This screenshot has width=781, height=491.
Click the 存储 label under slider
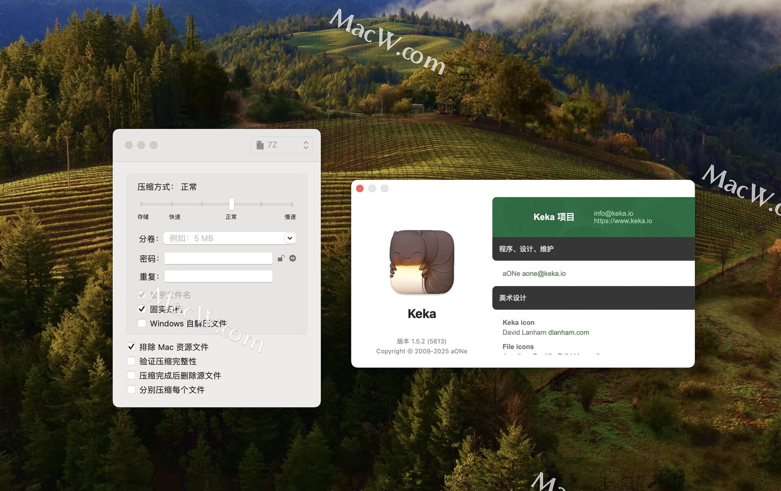click(x=143, y=217)
